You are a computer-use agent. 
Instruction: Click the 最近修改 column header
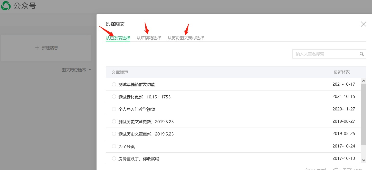click(342, 72)
